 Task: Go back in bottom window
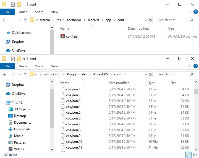coord(5,74)
